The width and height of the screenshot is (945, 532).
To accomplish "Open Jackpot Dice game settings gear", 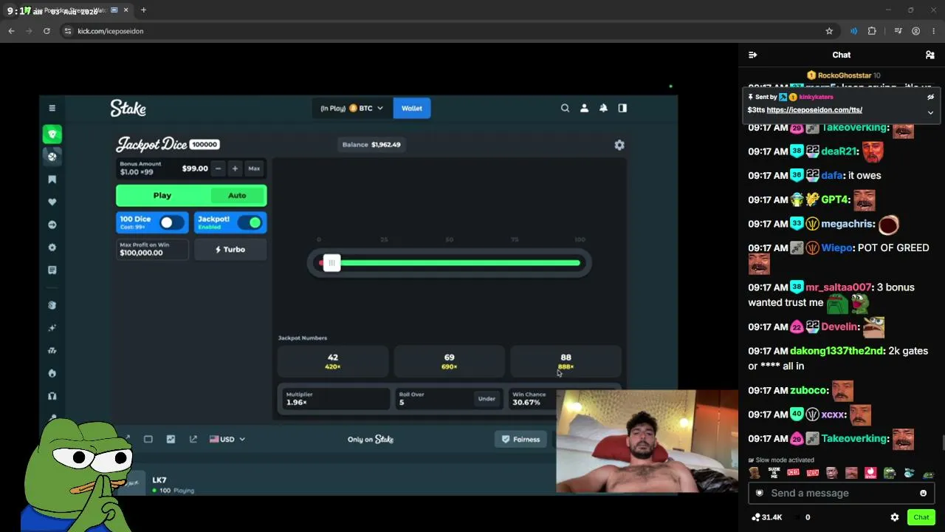I will click(619, 145).
